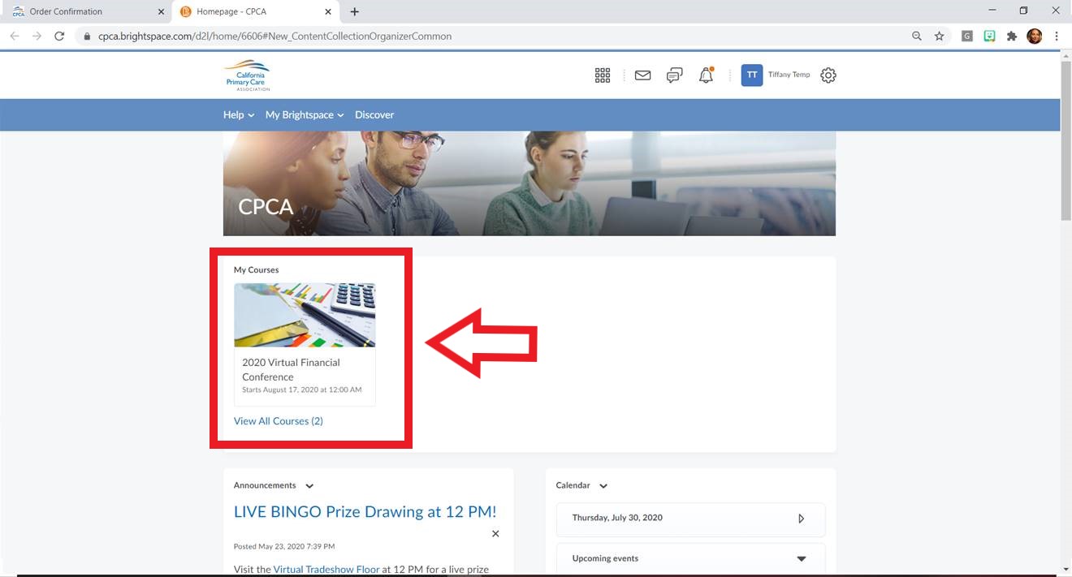Open the Calendar widget dropdown arrow

tap(603, 486)
